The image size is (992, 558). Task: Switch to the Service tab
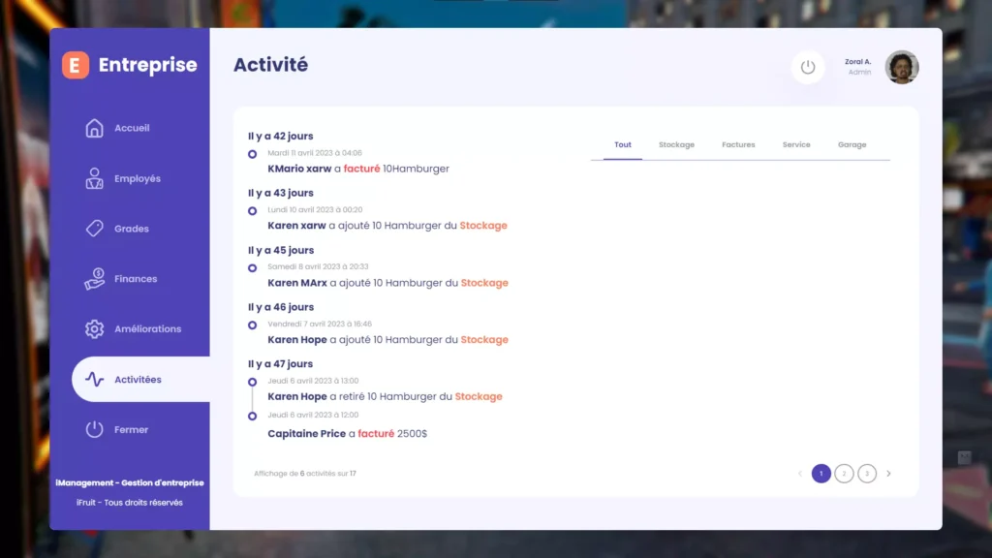click(x=796, y=143)
